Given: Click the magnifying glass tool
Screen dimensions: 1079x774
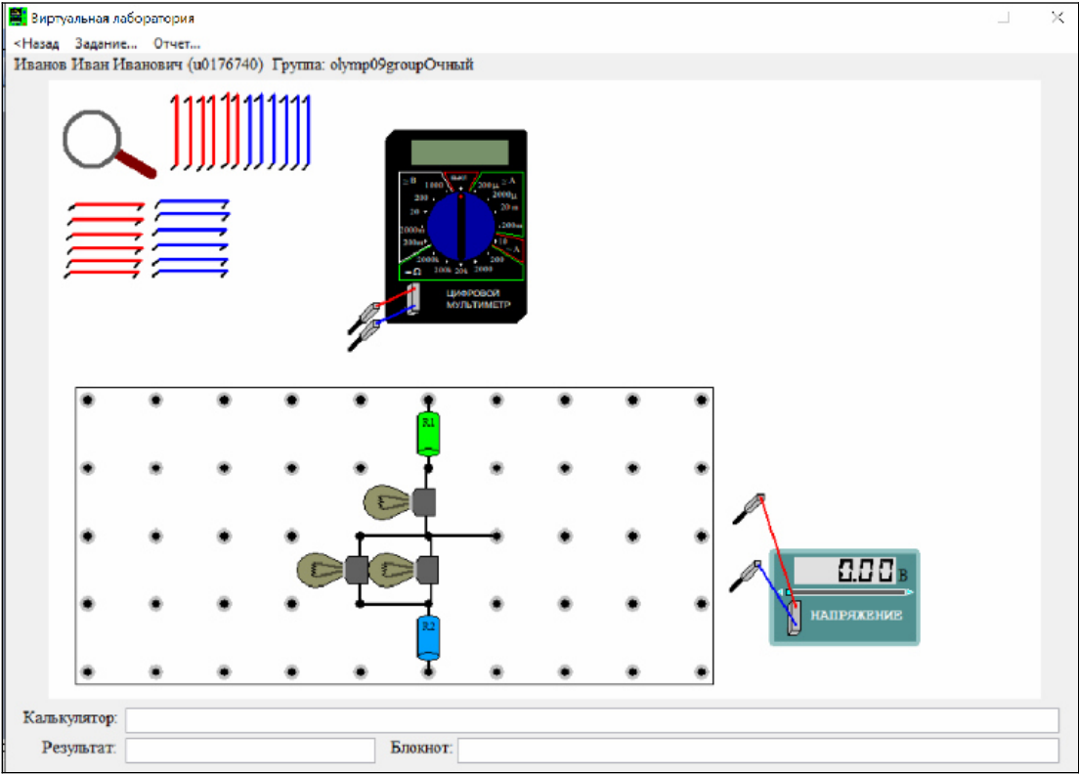Looking at the screenshot, I should (x=108, y=143).
